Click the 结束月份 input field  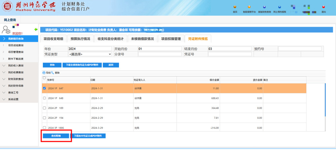tap(230, 49)
